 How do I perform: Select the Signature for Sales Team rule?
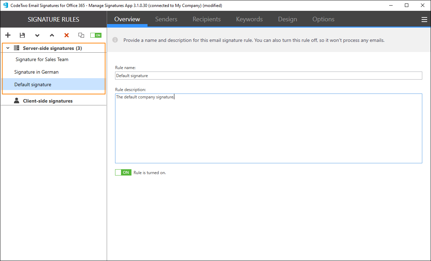[42, 59]
